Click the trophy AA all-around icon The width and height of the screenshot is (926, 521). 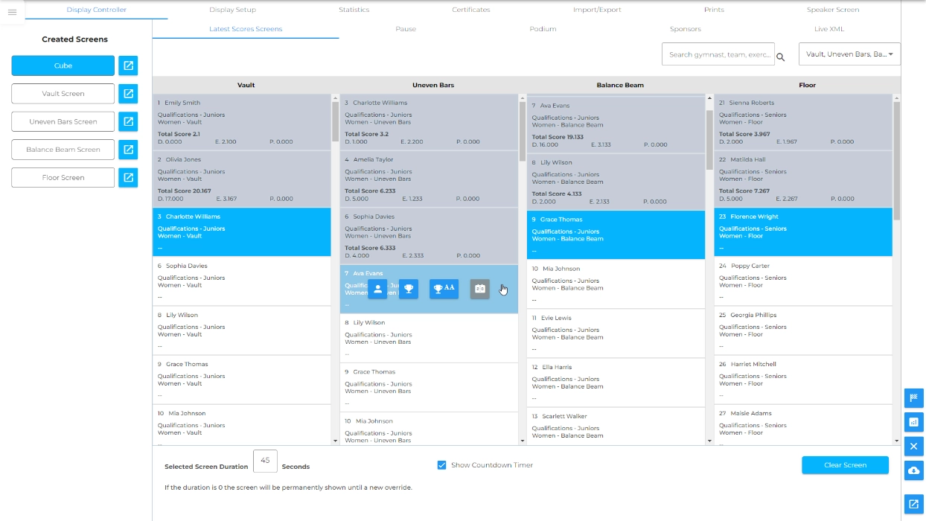point(444,289)
